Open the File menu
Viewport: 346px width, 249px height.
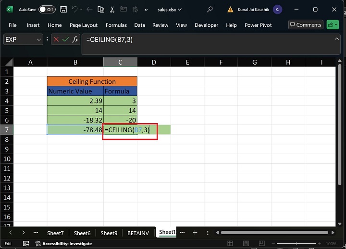pyautogui.click(x=12, y=25)
